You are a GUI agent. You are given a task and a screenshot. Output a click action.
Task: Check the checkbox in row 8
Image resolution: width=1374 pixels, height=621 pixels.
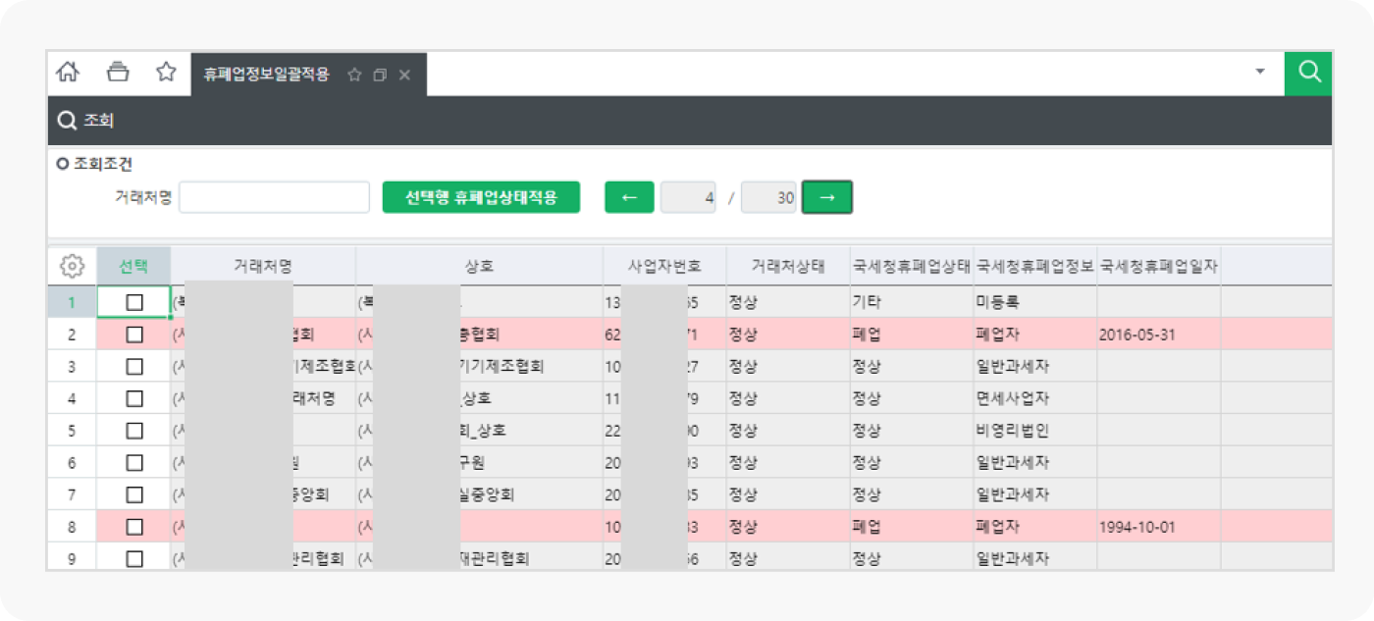tap(134, 527)
